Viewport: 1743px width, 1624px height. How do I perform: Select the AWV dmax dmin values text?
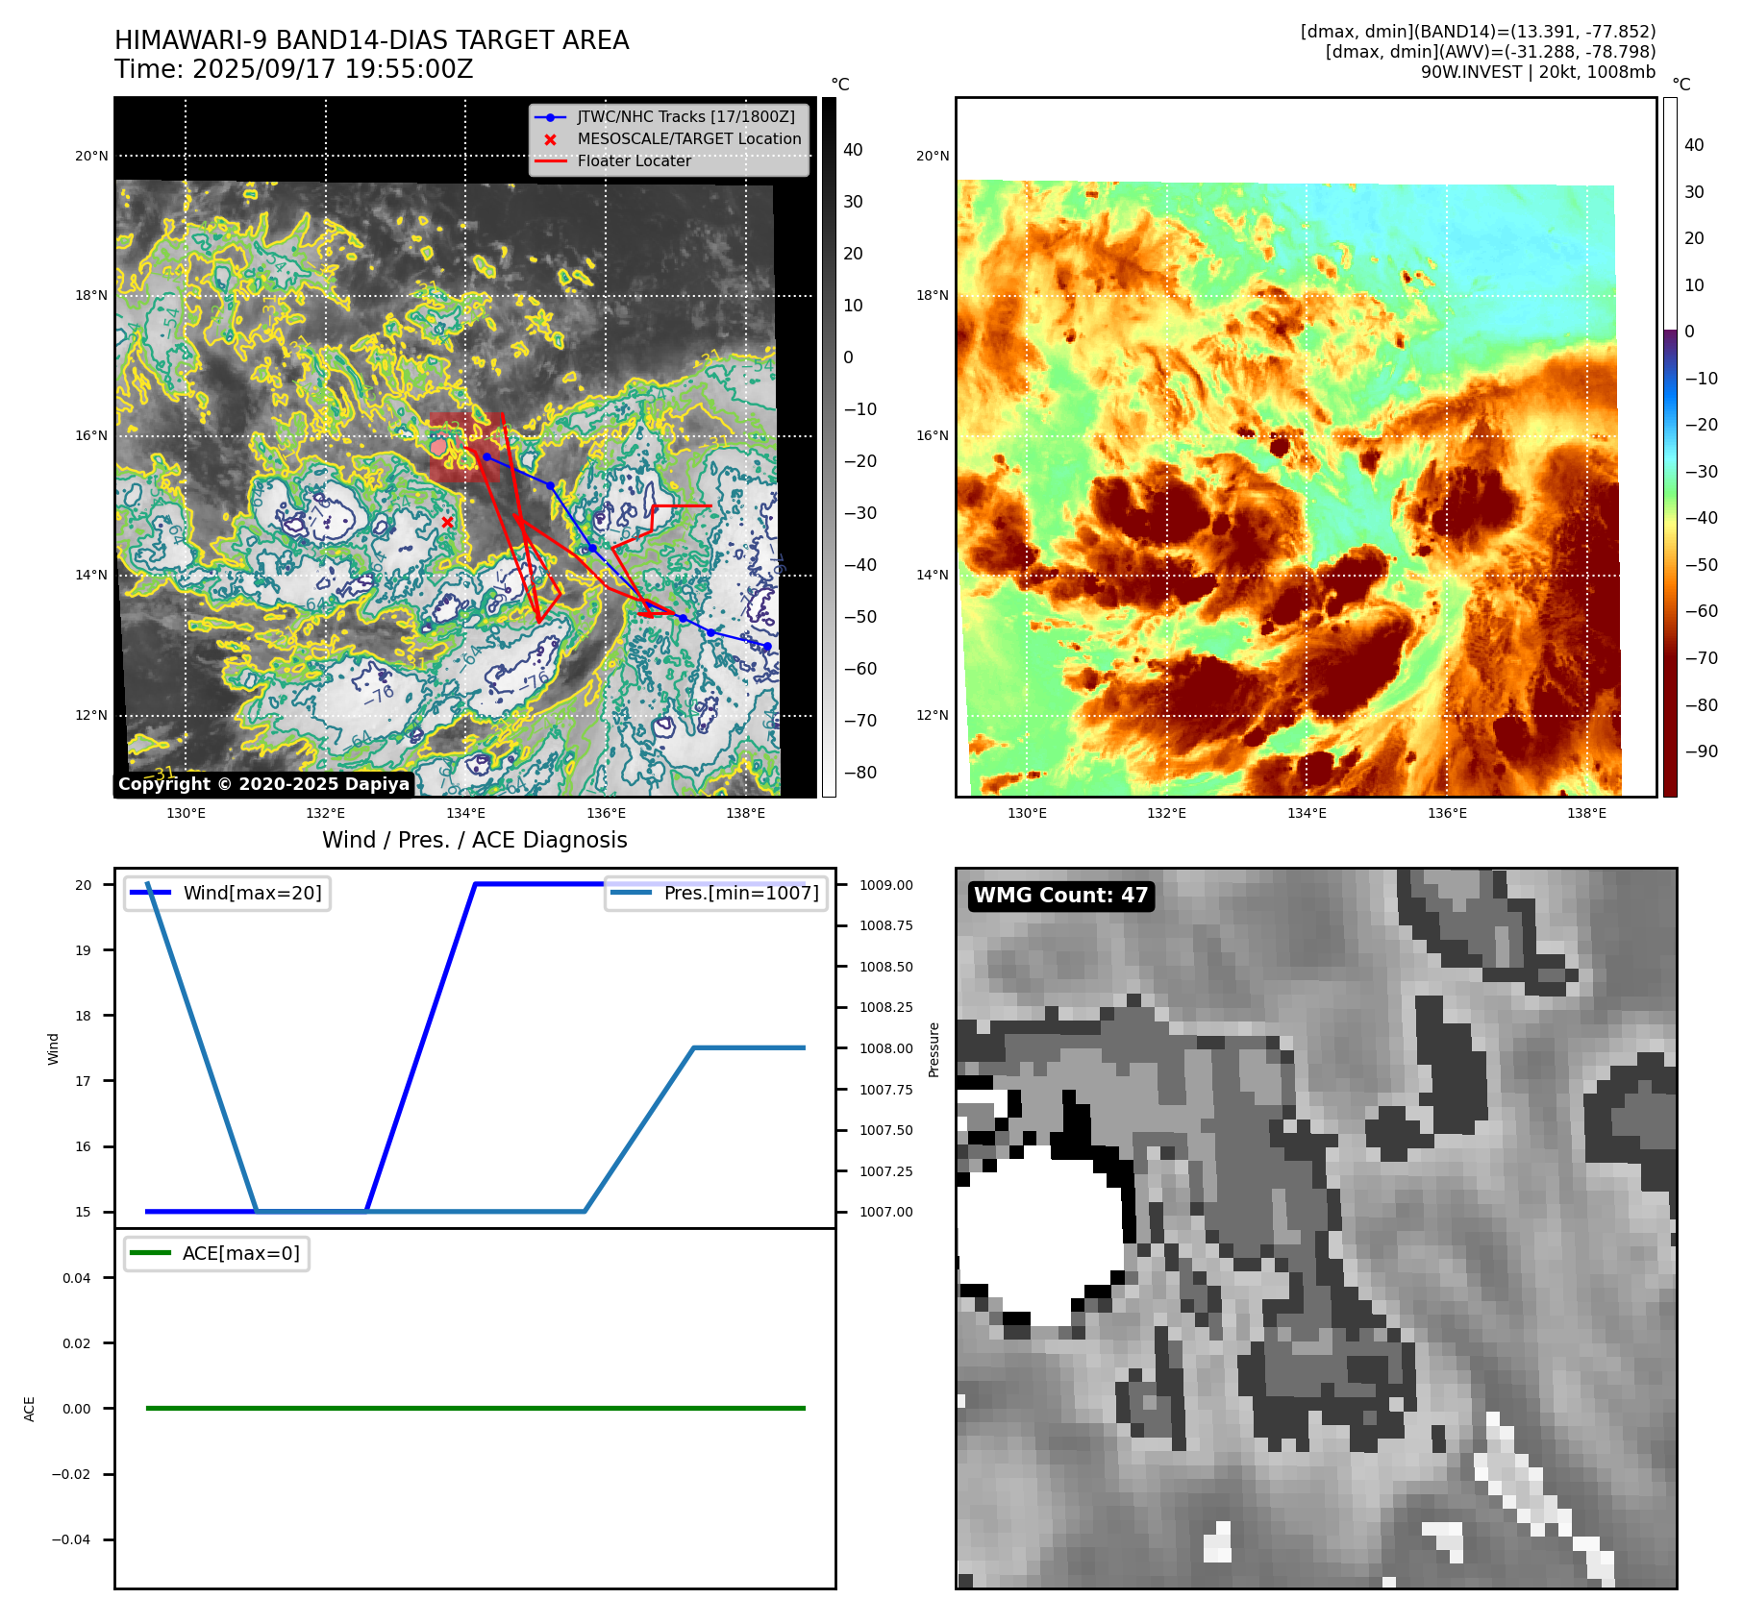point(1490,52)
